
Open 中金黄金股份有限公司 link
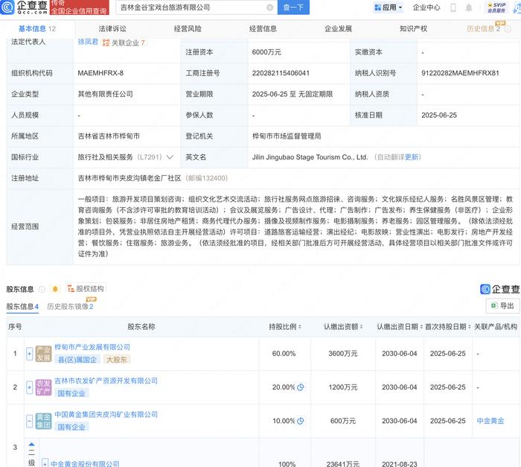coord(85,464)
